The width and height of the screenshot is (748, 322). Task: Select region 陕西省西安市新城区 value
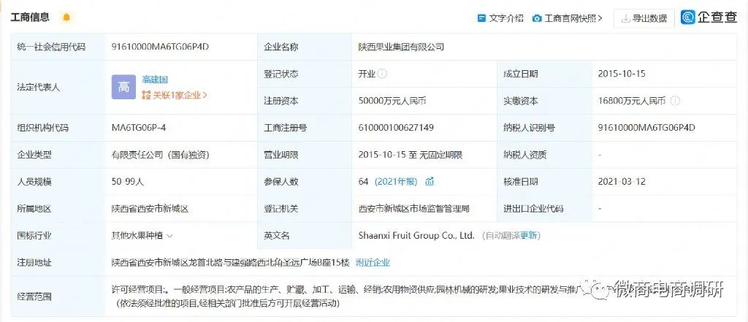[x=150, y=209]
